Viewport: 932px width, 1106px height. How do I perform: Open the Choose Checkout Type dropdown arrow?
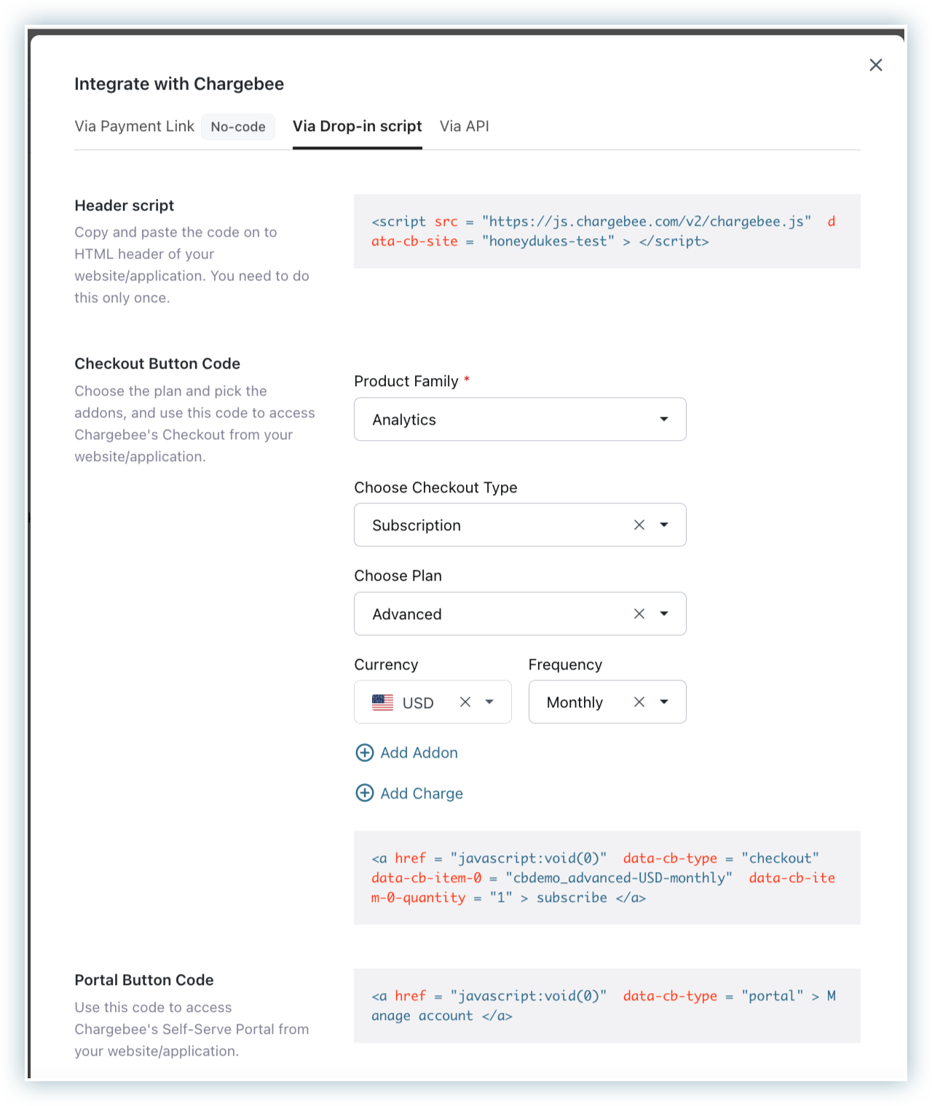click(x=664, y=525)
